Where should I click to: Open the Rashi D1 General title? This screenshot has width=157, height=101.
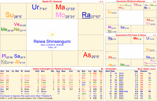[52, 2]
